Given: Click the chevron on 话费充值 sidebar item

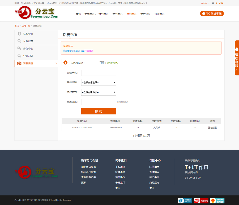Looking at the screenshot, I should click(56, 63).
